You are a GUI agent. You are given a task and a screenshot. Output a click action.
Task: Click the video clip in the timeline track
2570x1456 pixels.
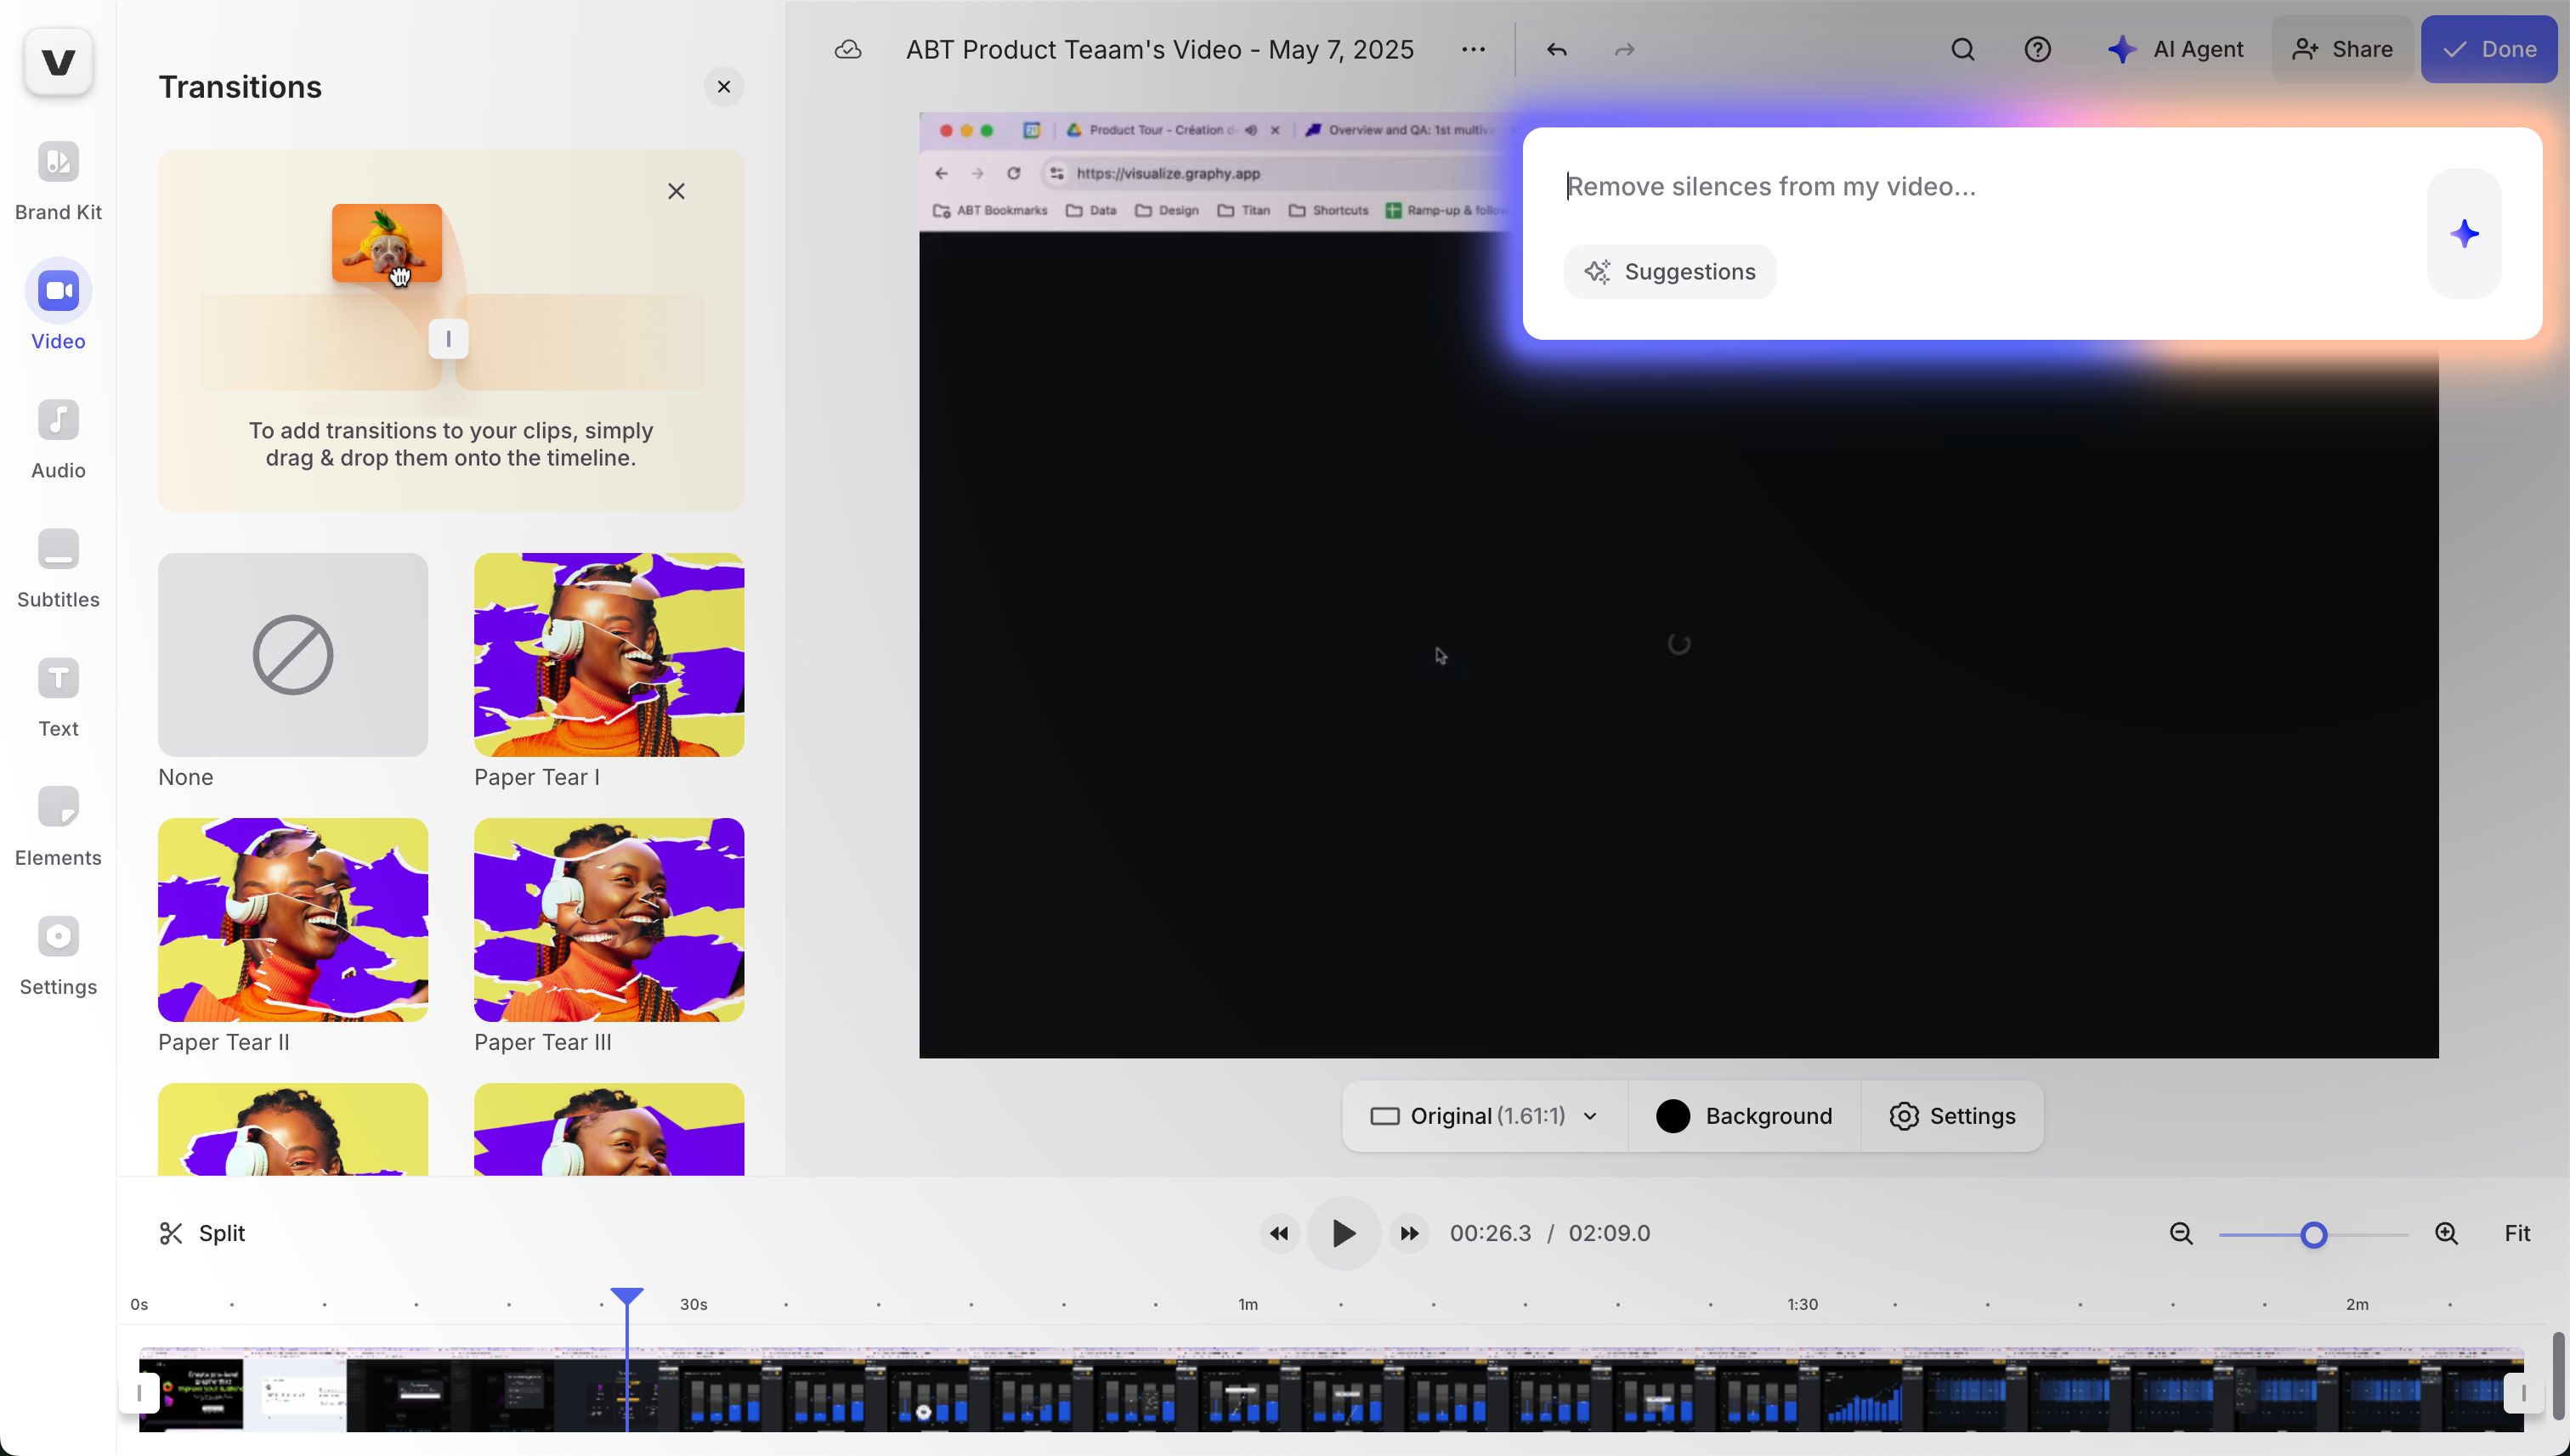[x=1331, y=1390]
